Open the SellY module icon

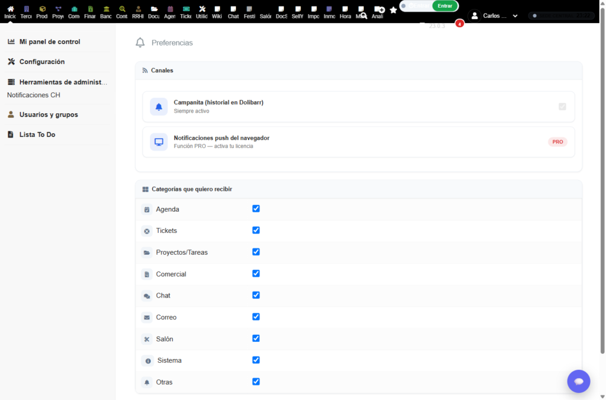(x=298, y=9)
